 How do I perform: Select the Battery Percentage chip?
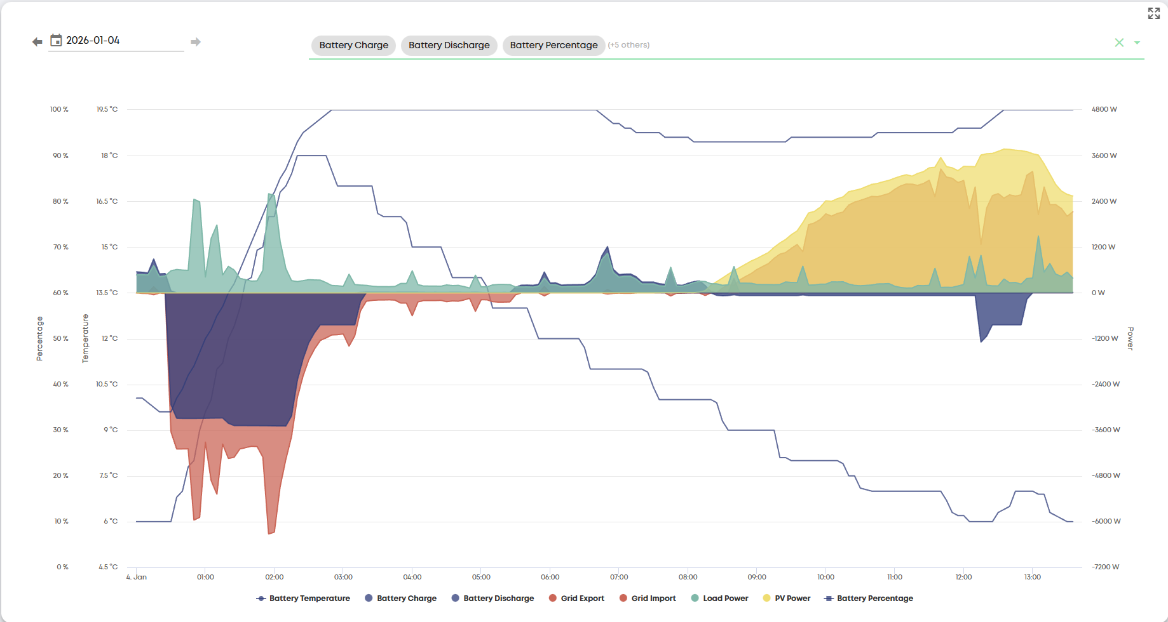(x=554, y=45)
